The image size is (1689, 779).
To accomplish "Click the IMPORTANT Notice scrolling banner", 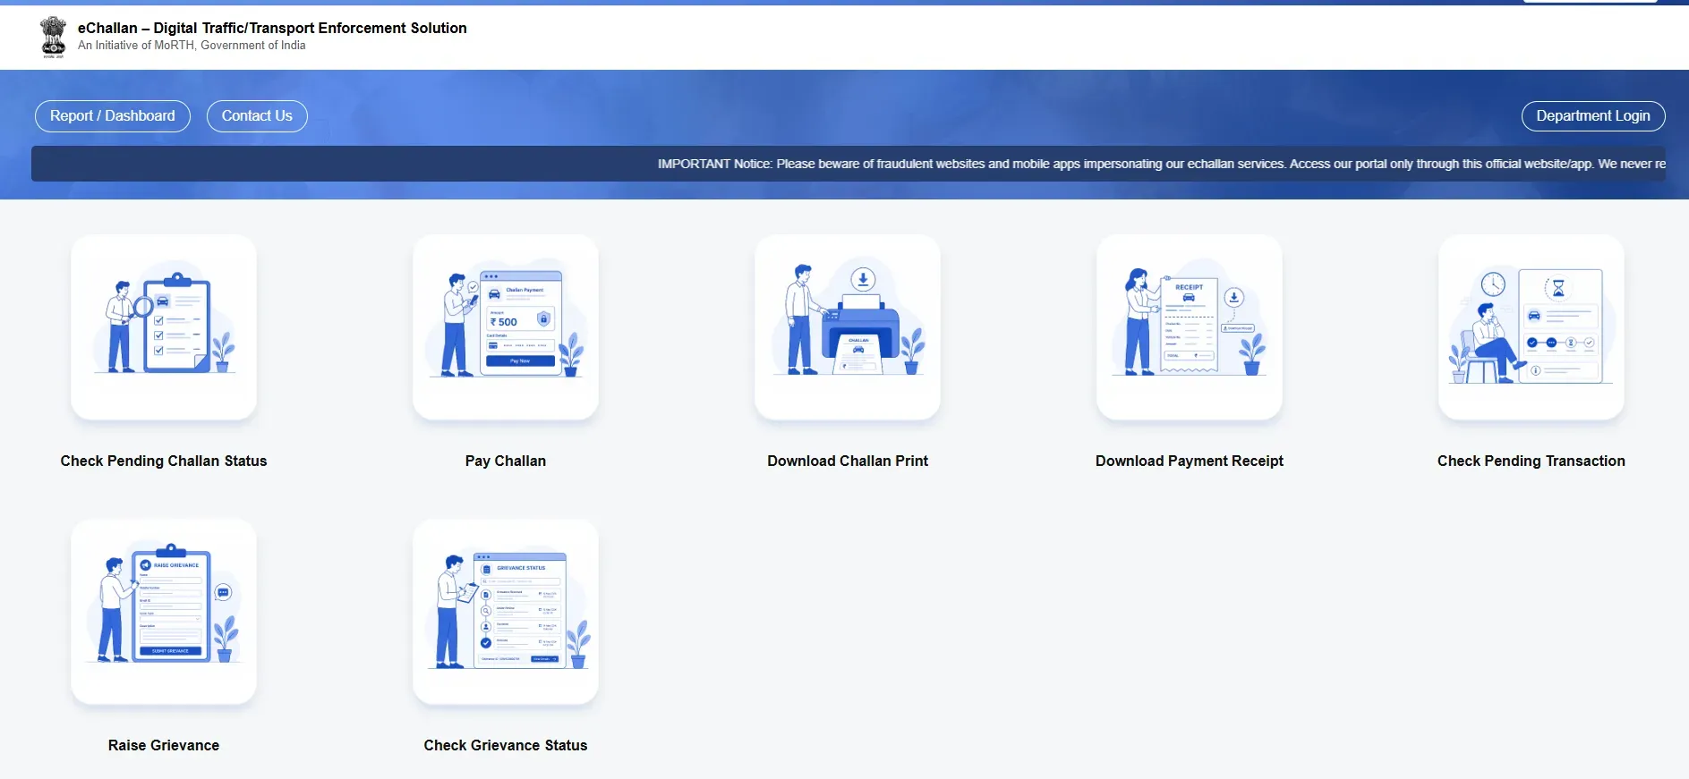I will (x=849, y=164).
